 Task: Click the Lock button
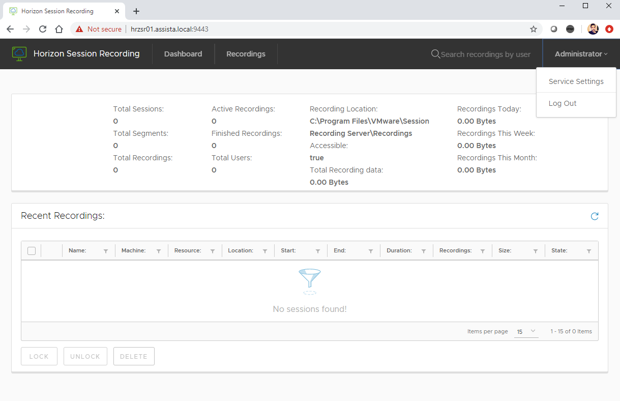tap(39, 356)
